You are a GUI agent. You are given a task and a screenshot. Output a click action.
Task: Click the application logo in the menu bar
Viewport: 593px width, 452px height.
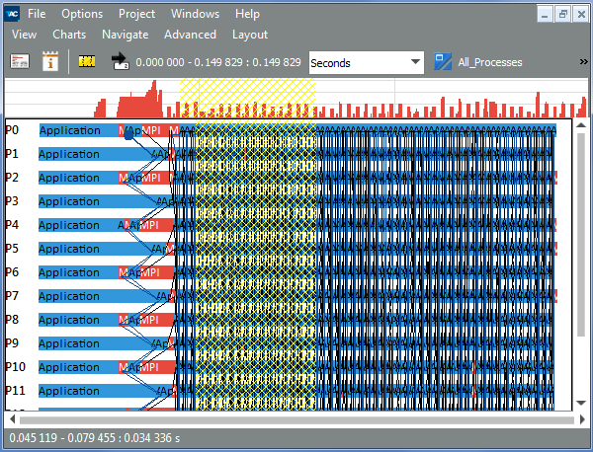11,14
